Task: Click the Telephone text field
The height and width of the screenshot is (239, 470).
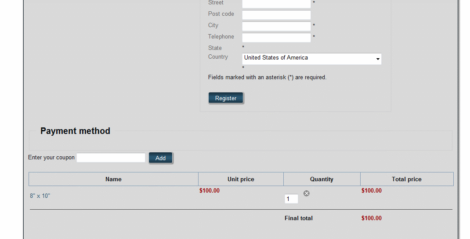Action: [x=276, y=38]
